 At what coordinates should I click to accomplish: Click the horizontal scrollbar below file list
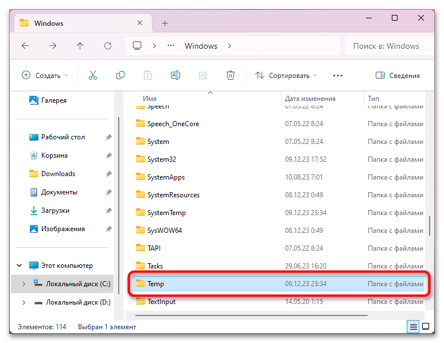(251, 315)
